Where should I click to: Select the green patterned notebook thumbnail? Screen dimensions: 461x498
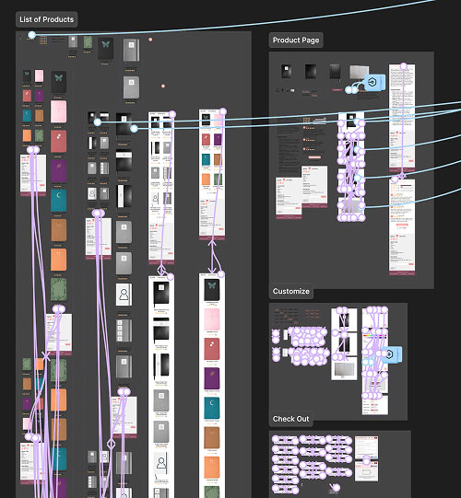58,289
